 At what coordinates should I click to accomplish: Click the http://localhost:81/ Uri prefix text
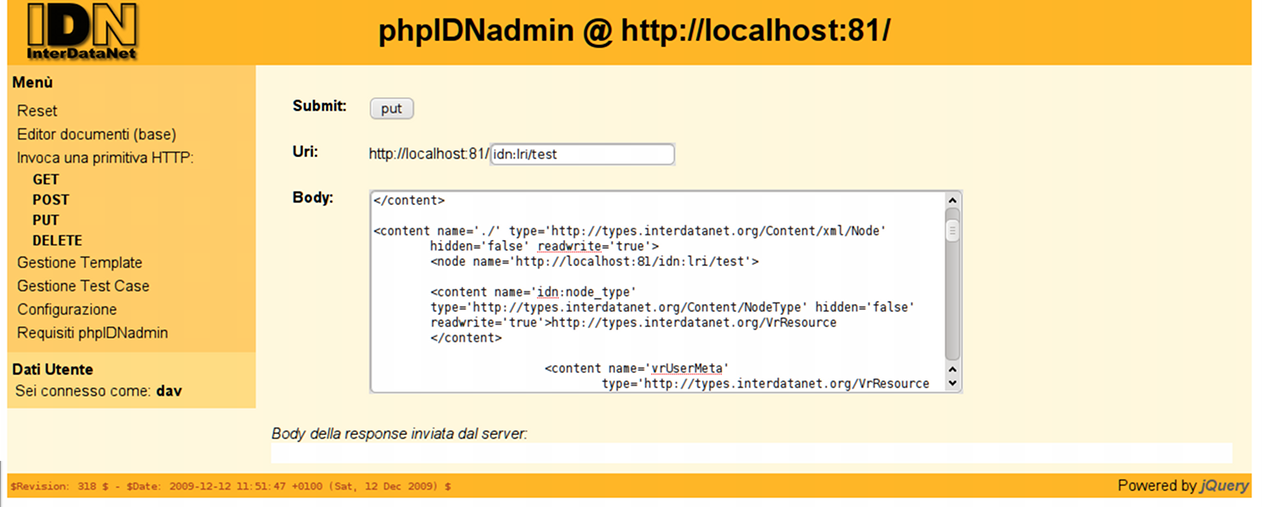(429, 154)
